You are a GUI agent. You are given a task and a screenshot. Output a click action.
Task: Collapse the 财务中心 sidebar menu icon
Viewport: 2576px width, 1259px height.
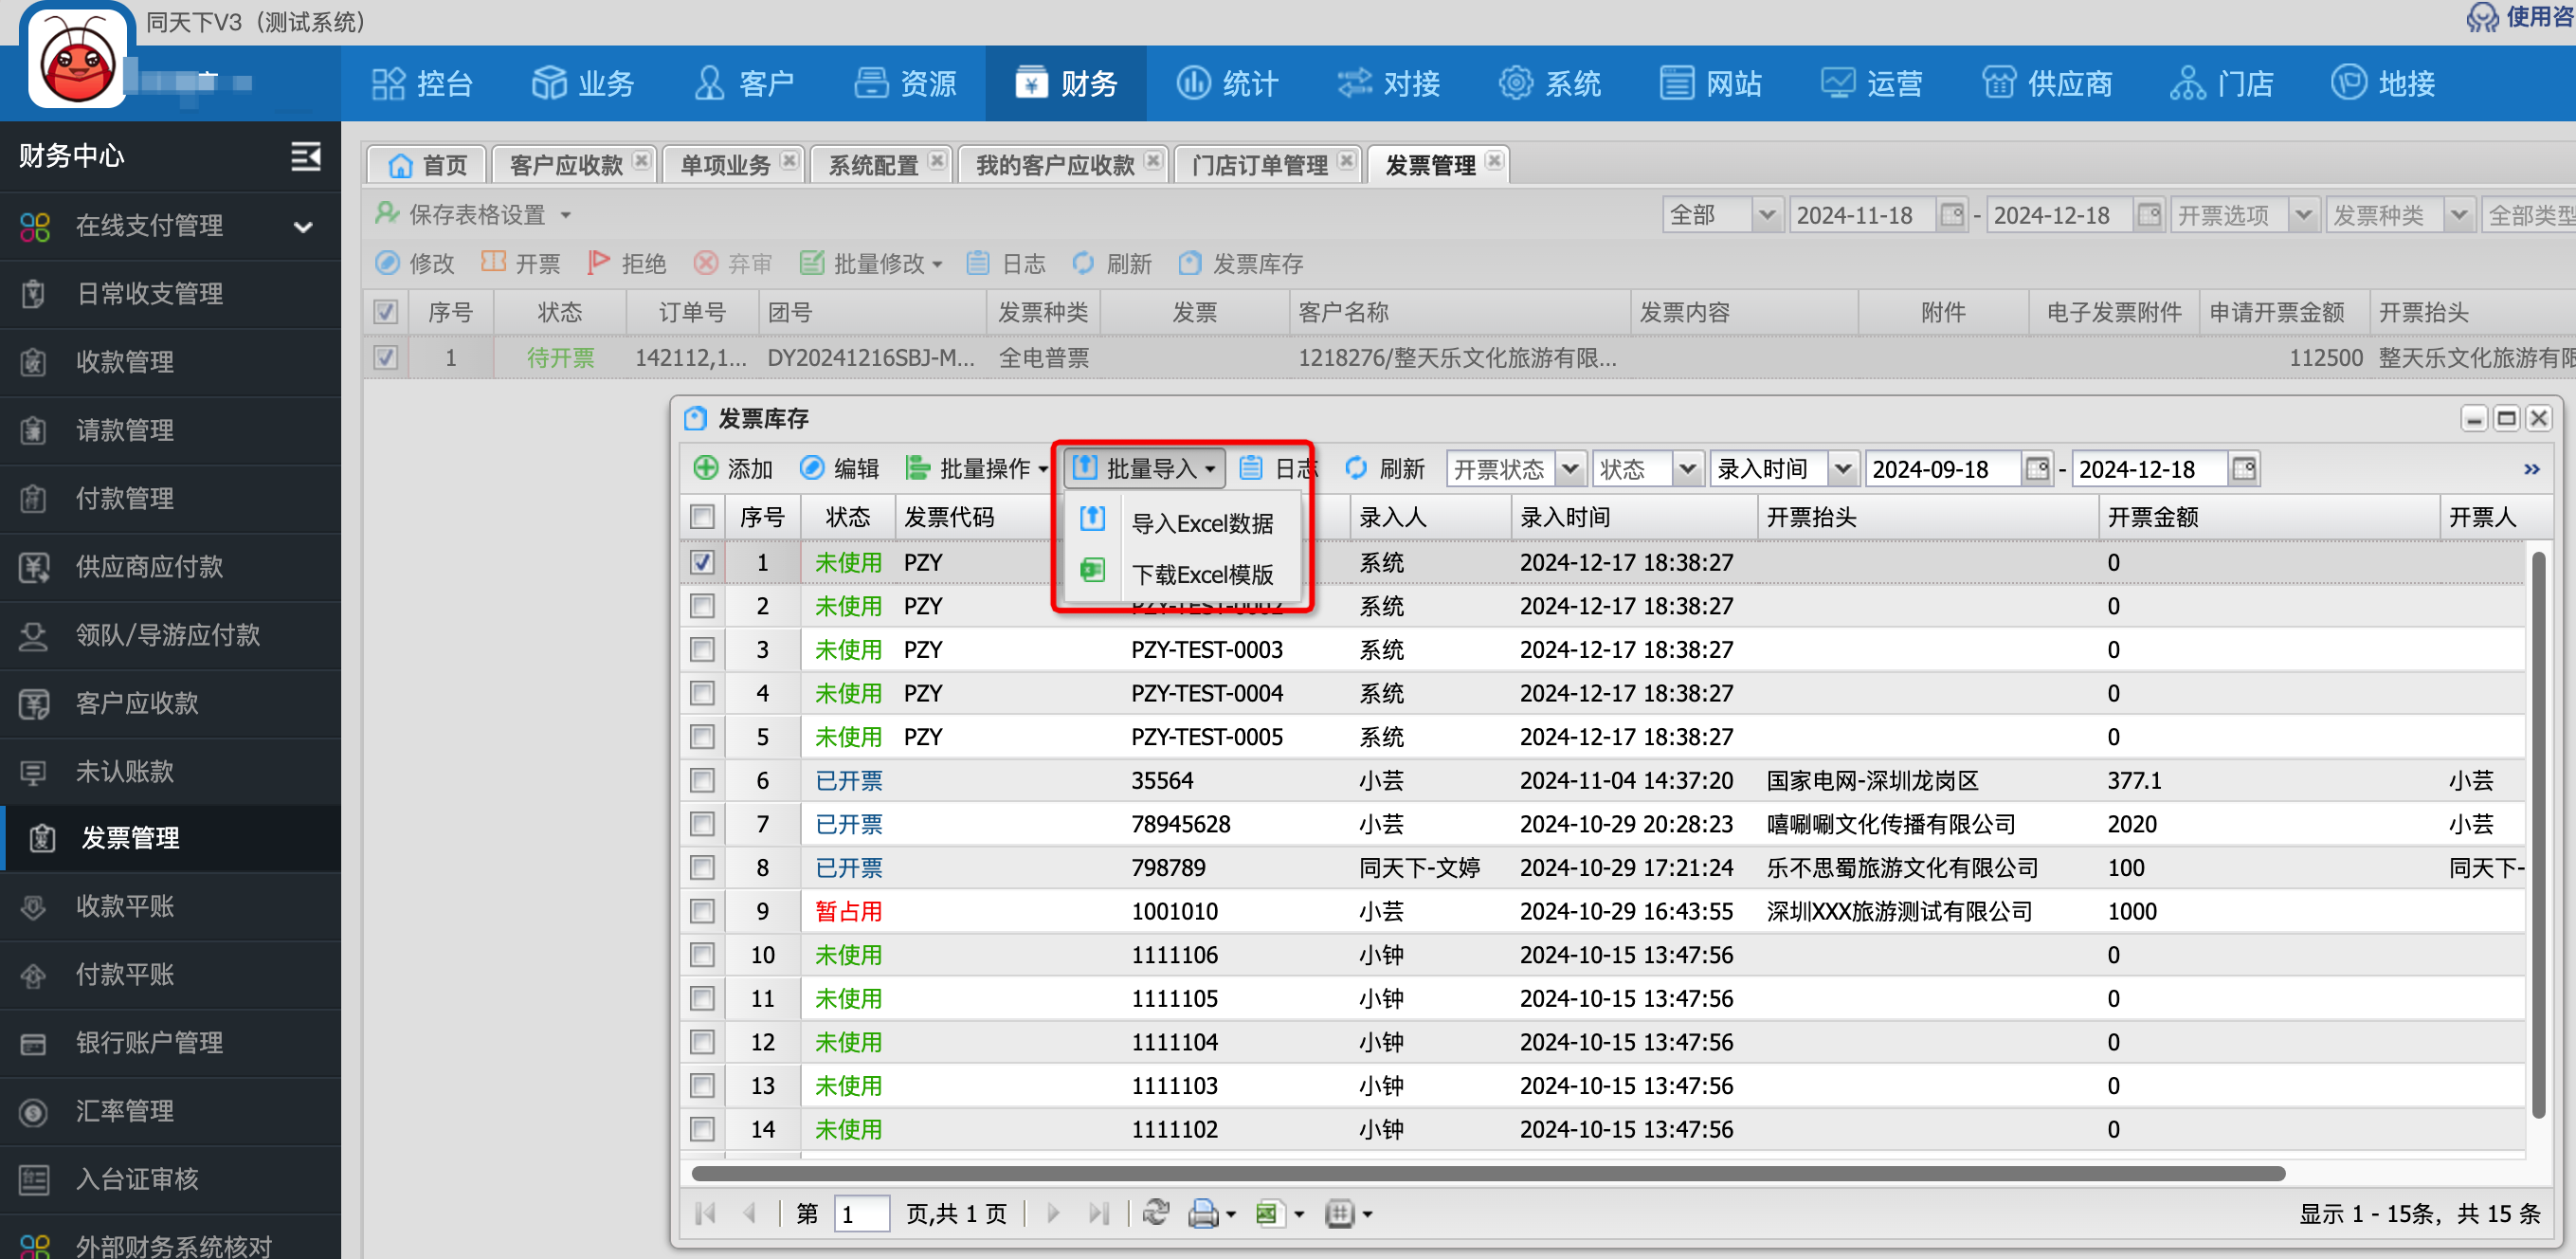coord(305,156)
